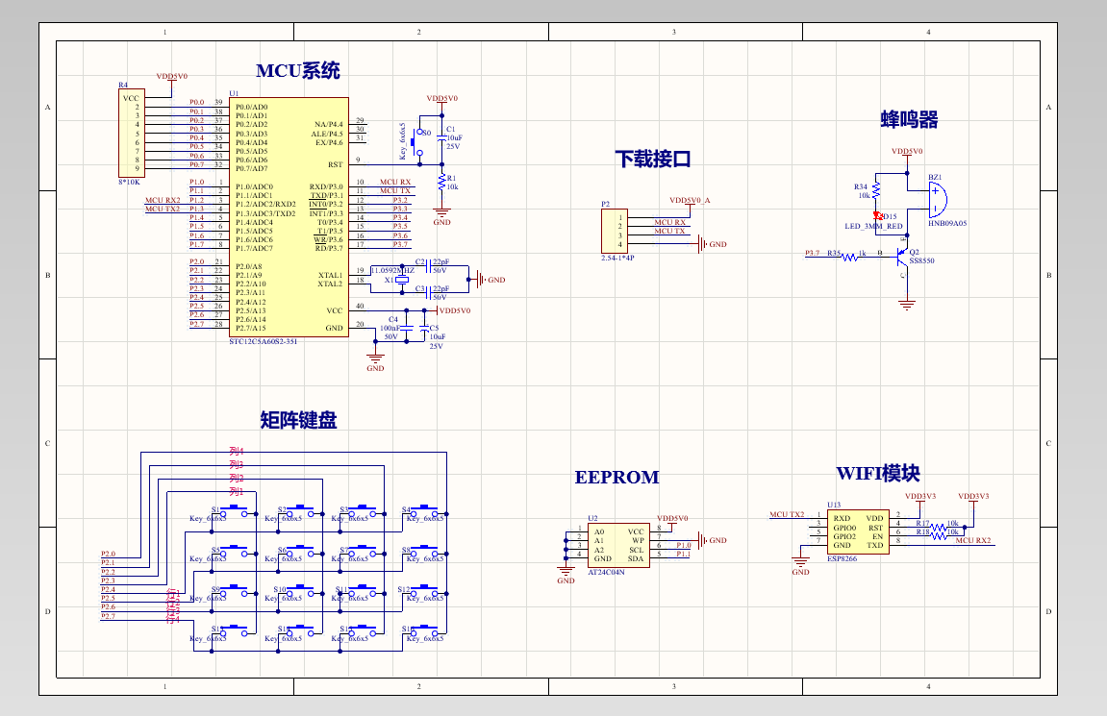Screen dimensions: 1107x716
Task: Click the EEPROM section title
Action: (617, 478)
